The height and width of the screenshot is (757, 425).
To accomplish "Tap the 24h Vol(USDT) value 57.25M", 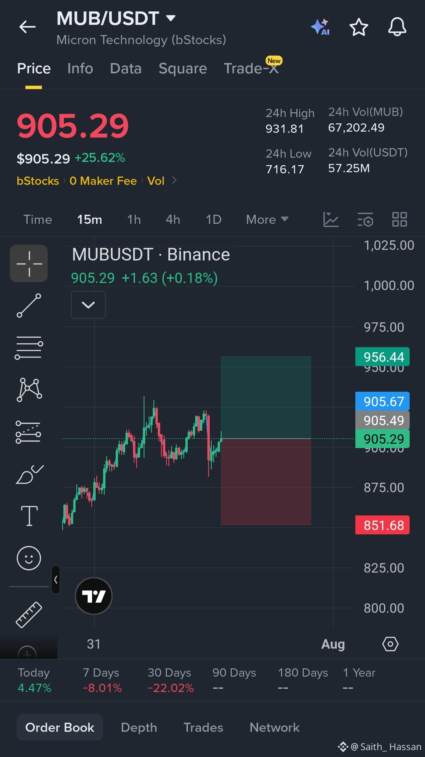I will pos(349,168).
